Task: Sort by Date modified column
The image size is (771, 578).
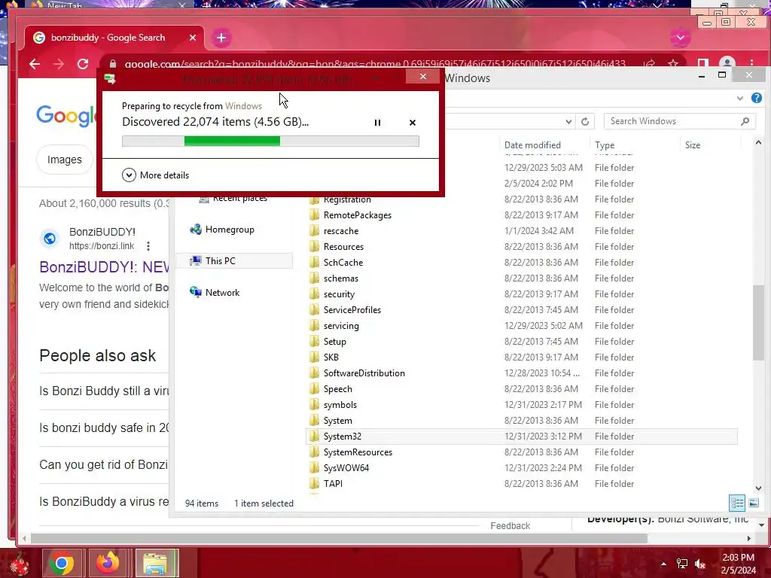Action: 532,145
